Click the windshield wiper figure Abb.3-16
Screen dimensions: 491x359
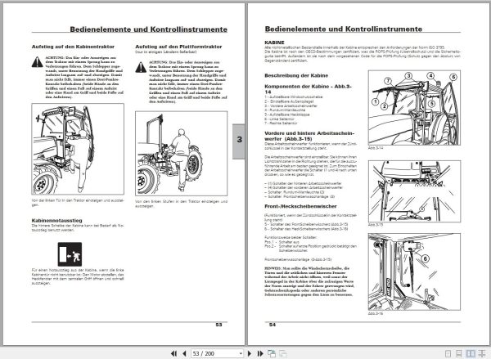414,271
